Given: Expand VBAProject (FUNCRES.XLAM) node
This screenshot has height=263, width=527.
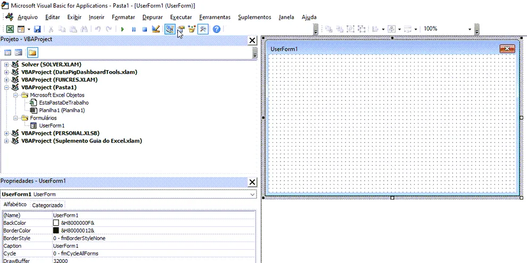Looking at the screenshot, I should click(6, 80).
